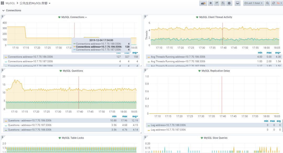Viewport: 283px width, 153px height.
Task: Sort Client Thread Activity legend by min
Action: coord(260,53)
